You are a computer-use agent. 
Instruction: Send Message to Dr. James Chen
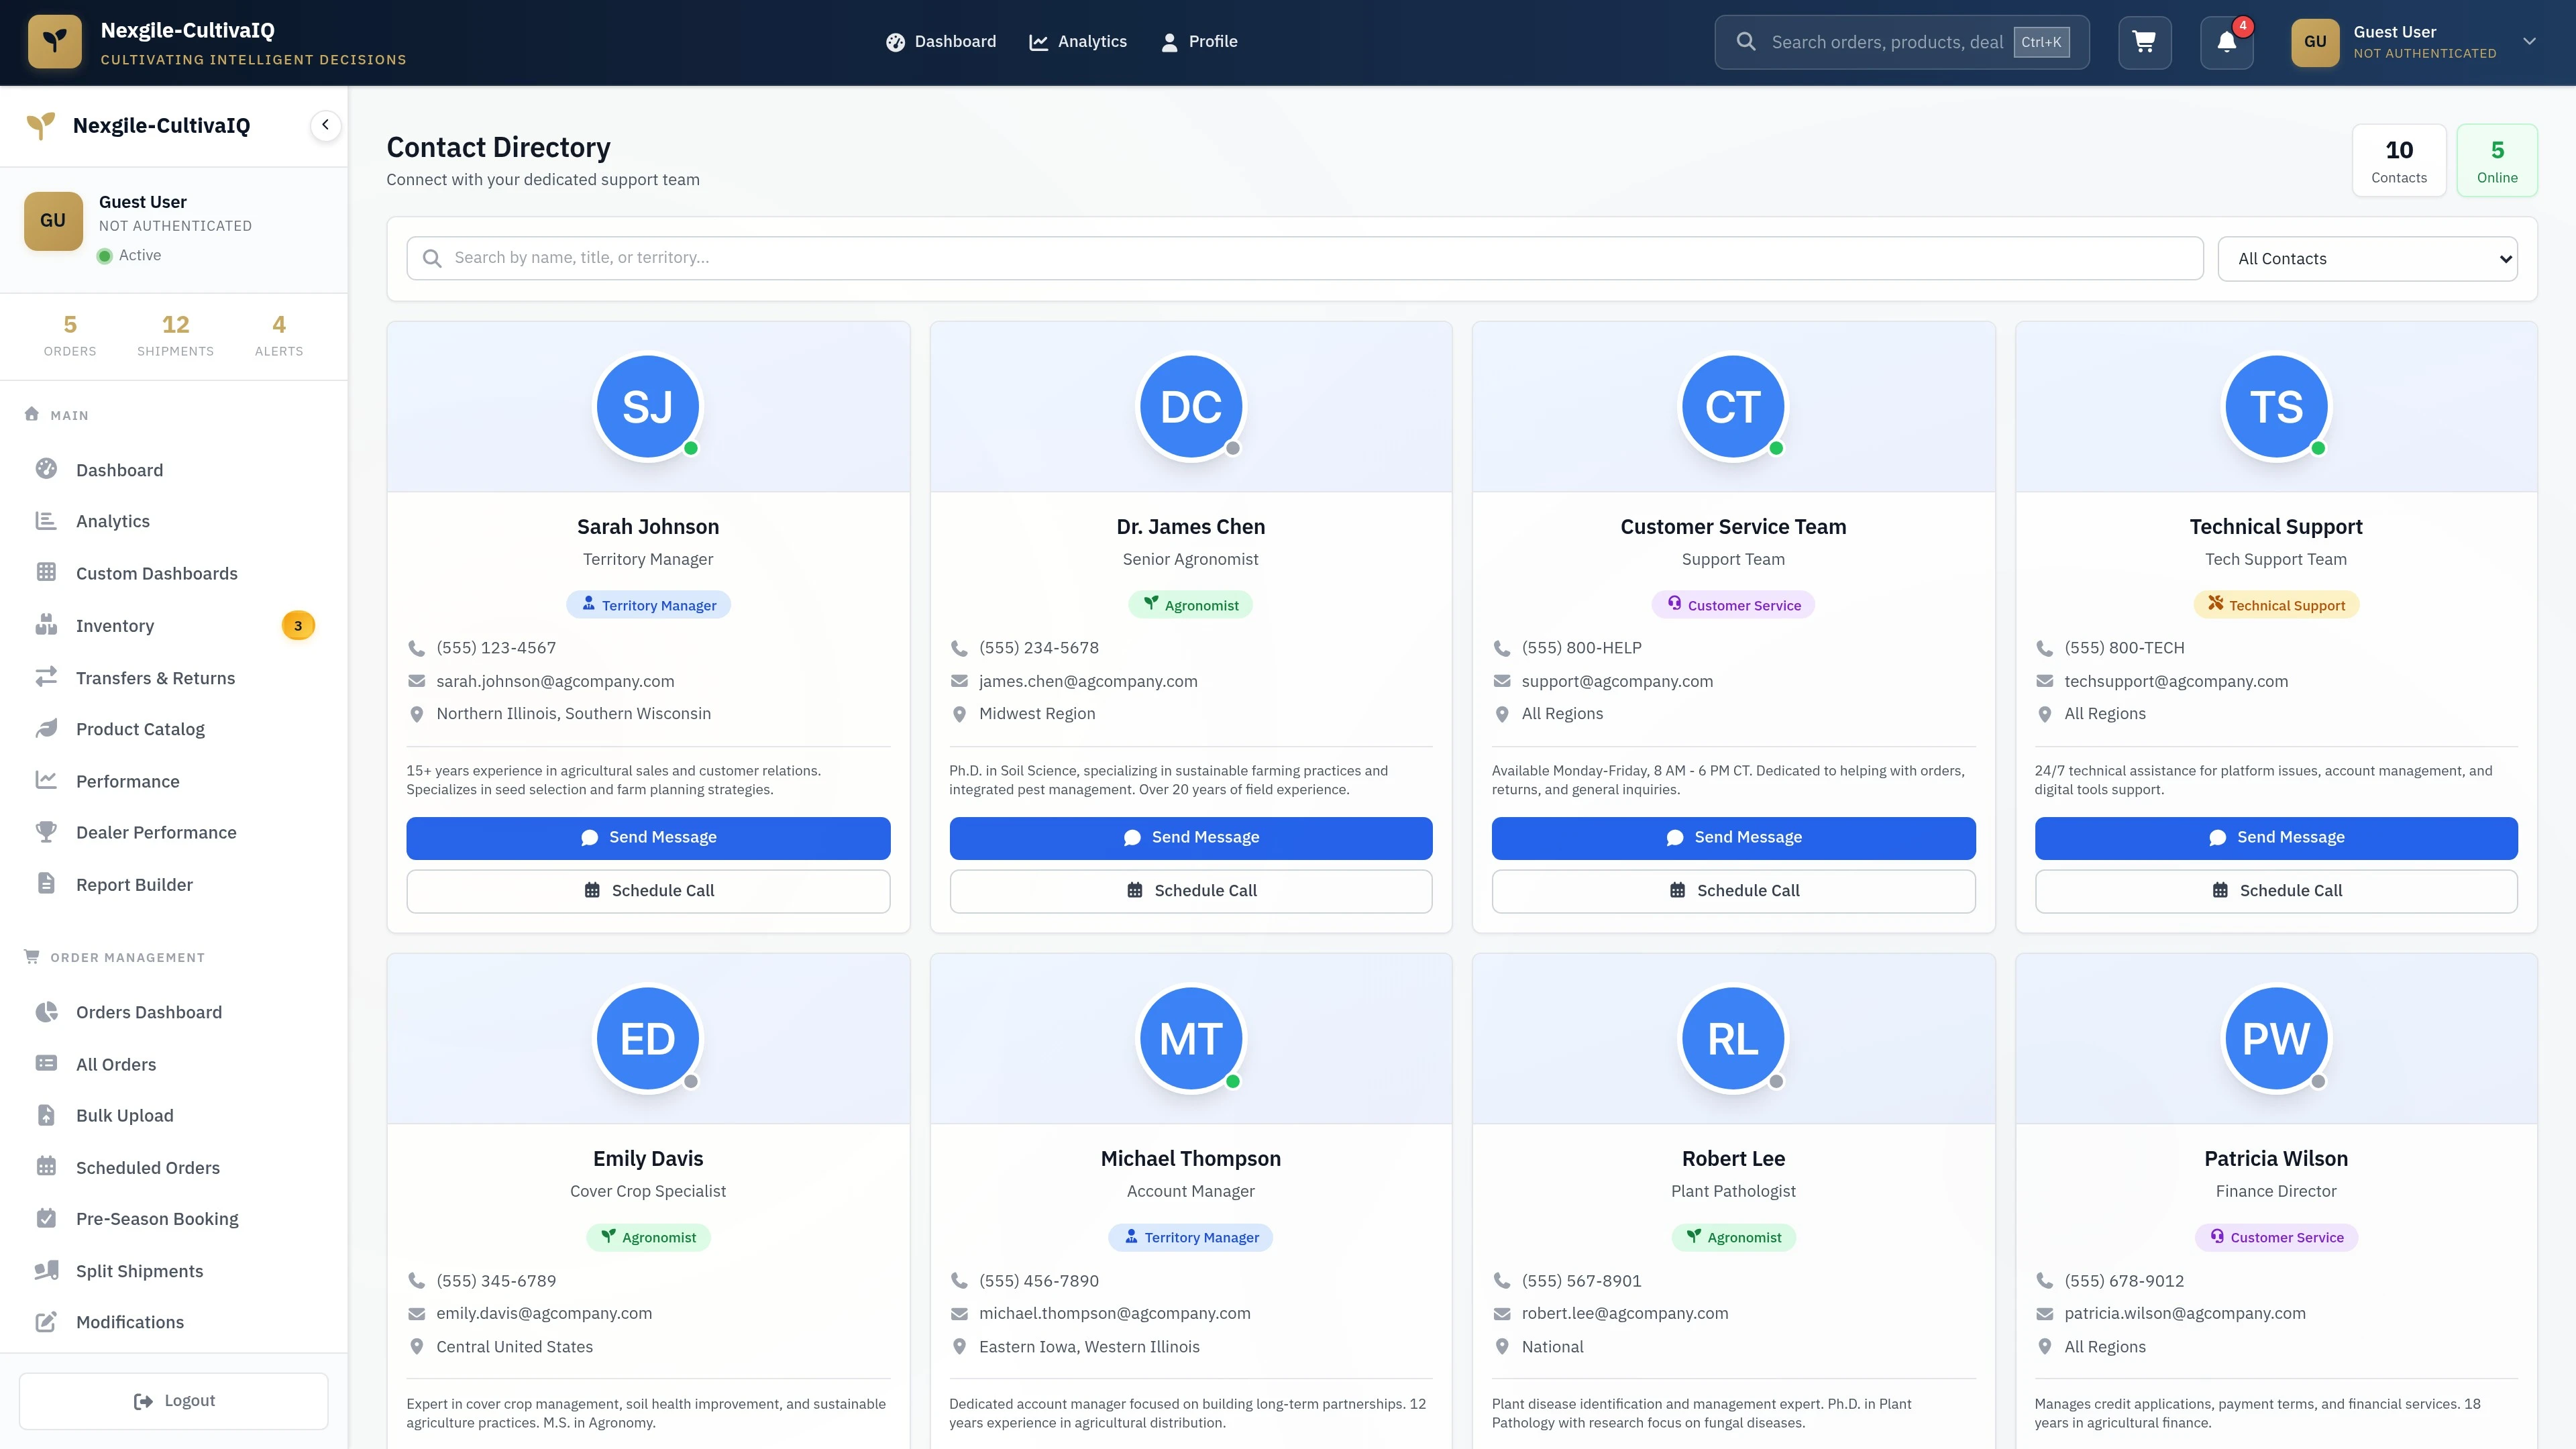(x=1190, y=838)
